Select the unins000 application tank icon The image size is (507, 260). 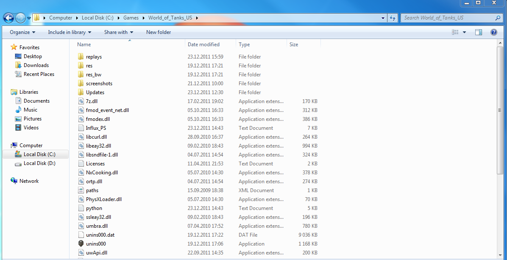[x=81, y=244]
